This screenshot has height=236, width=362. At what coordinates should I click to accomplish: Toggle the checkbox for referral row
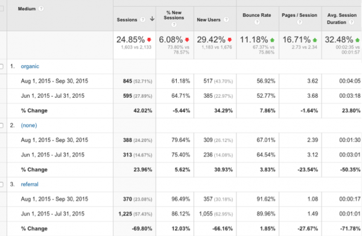[x=1, y=184]
